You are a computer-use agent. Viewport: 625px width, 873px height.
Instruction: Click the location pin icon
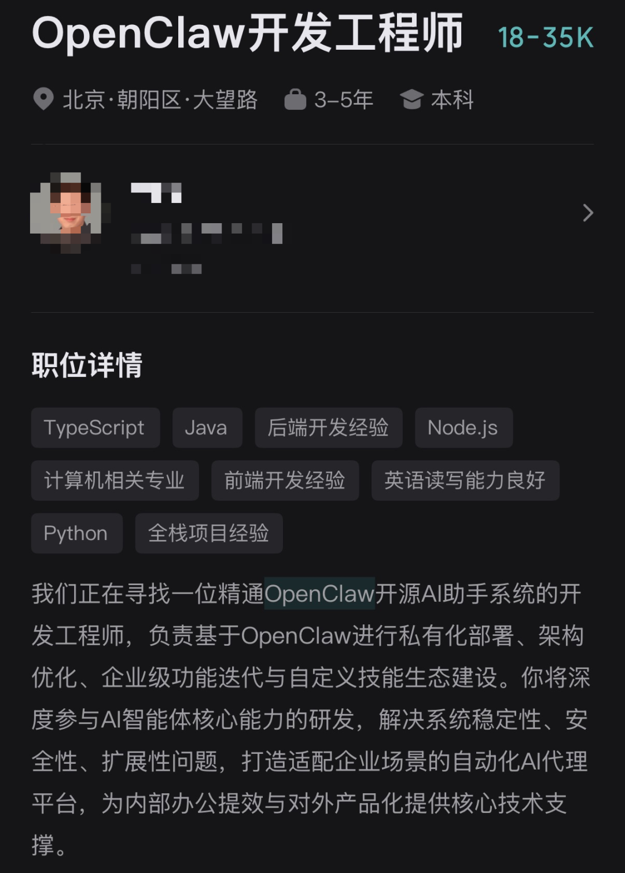[x=43, y=99]
